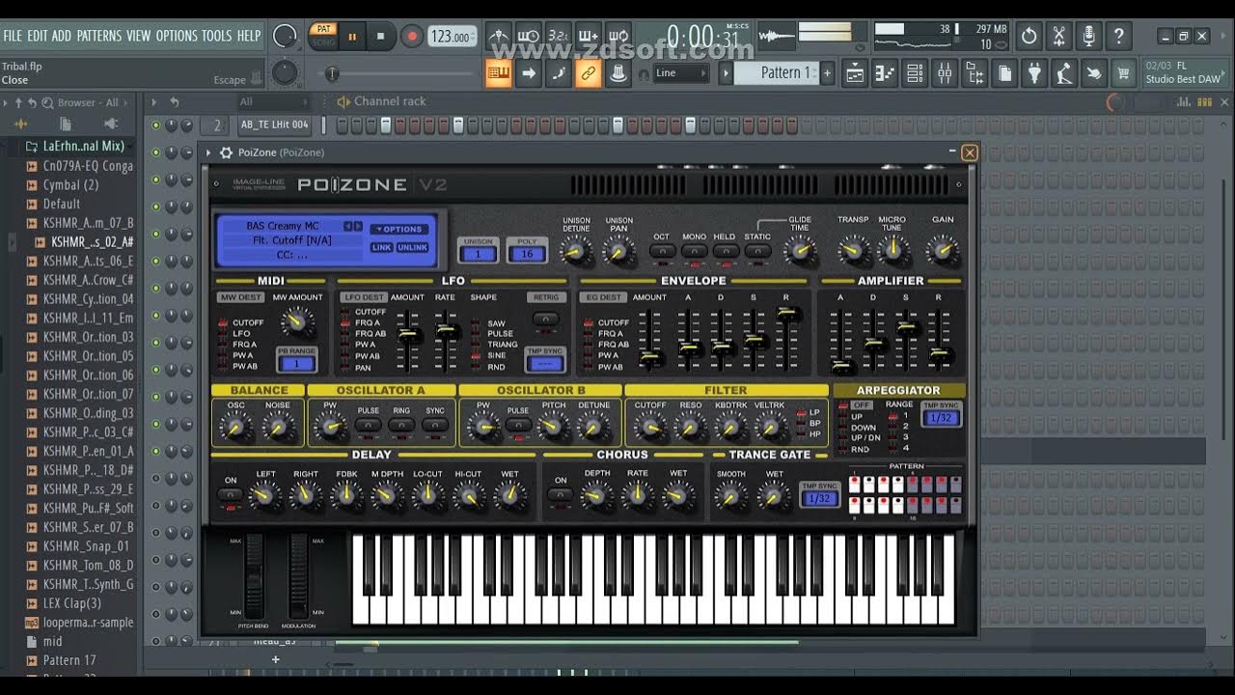Click the UNLINK button in PoiZone
Viewport: 1235px width, 695px height.
click(x=412, y=247)
